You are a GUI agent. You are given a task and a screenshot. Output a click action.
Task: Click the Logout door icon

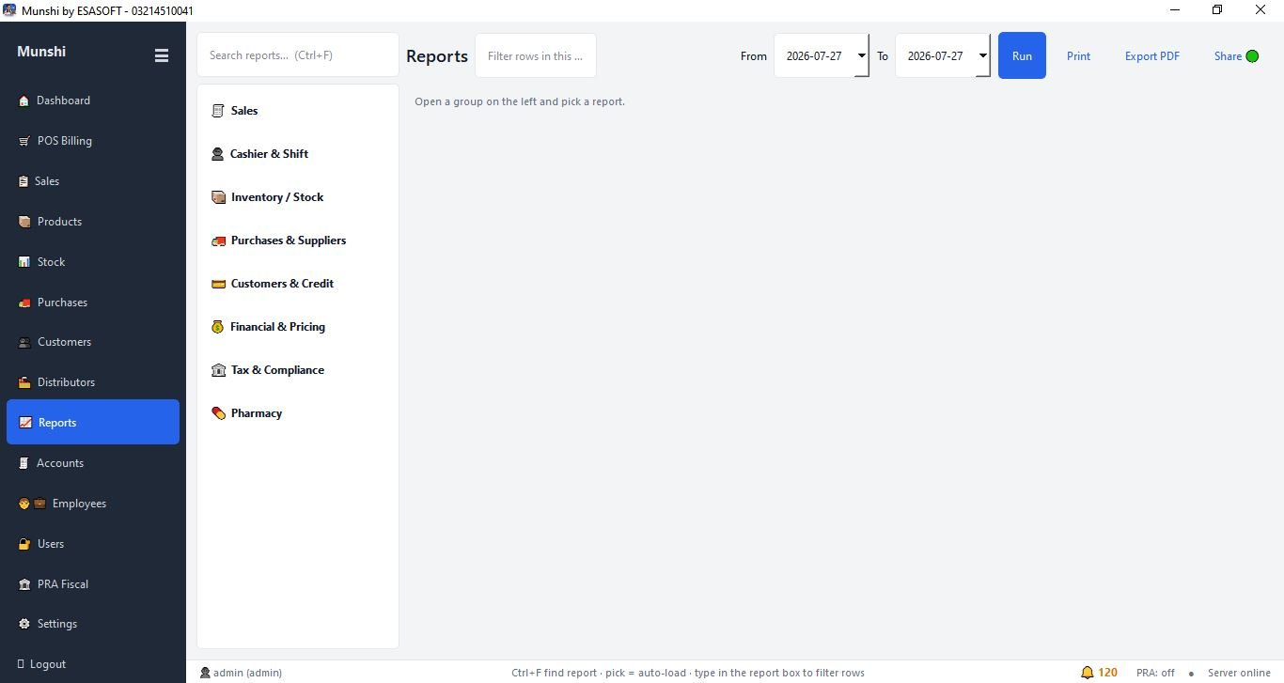(x=21, y=664)
